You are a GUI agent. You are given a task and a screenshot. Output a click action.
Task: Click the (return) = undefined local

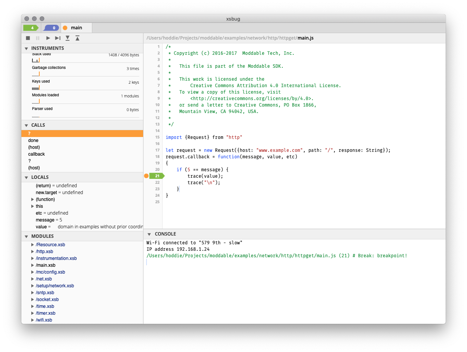(x=56, y=186)
